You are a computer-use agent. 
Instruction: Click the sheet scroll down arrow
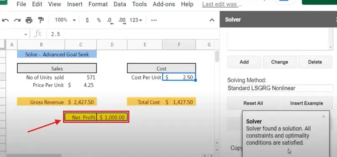(217, 150)
